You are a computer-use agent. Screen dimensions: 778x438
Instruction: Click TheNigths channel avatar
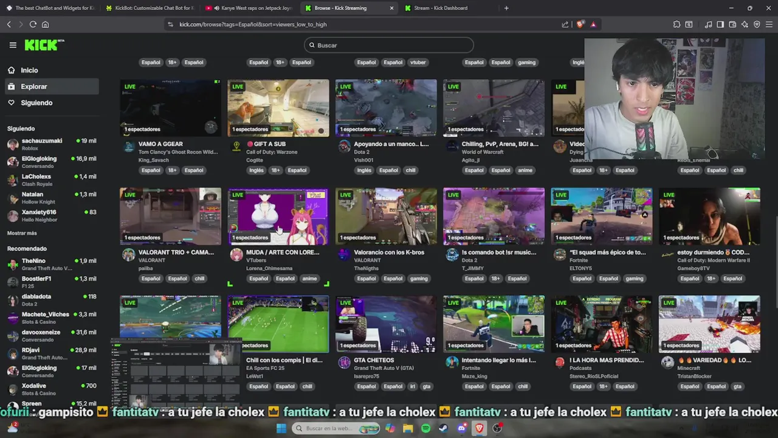pyautogui.click(x=344, y=255)
